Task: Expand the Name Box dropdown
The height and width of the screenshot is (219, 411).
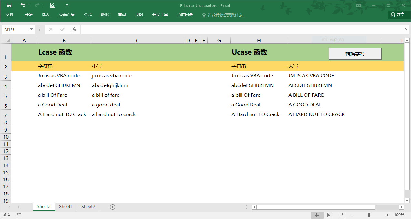Action: (32, 29)
